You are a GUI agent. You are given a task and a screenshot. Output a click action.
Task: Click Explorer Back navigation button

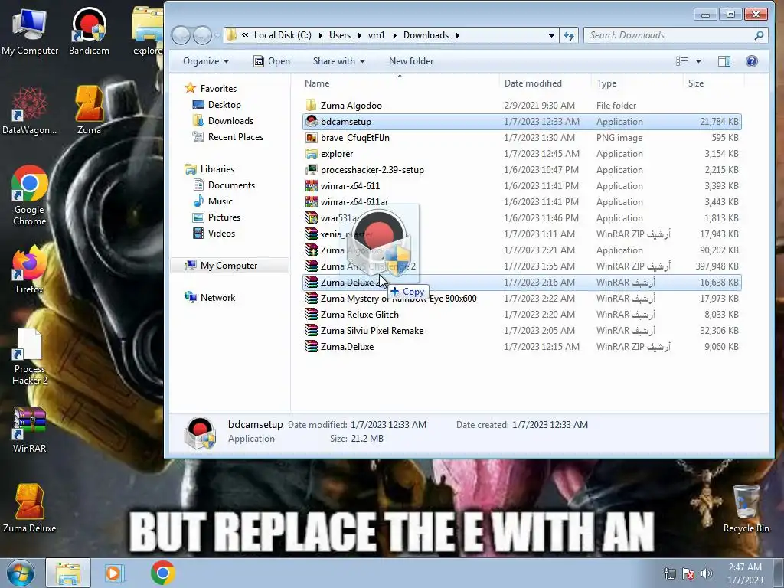pos(181,35)
